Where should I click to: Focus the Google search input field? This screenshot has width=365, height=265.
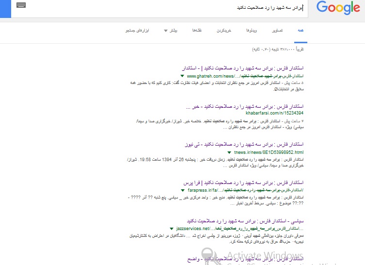pos(159,9)
